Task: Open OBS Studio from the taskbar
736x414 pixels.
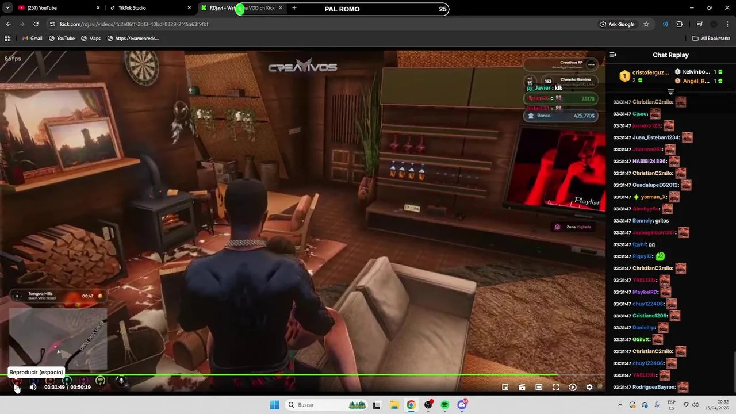Action: click(x=428, y=405)
